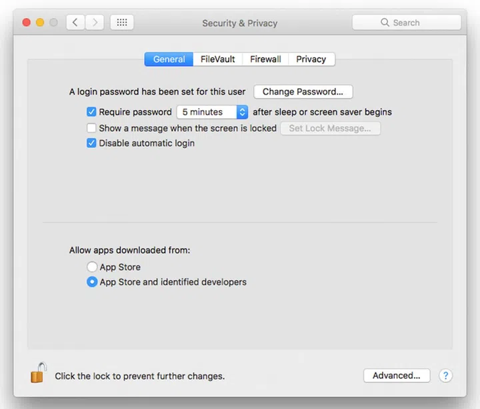Switch to the General tab
Viewport: 480px width, 409px height.
click(169, 59)
